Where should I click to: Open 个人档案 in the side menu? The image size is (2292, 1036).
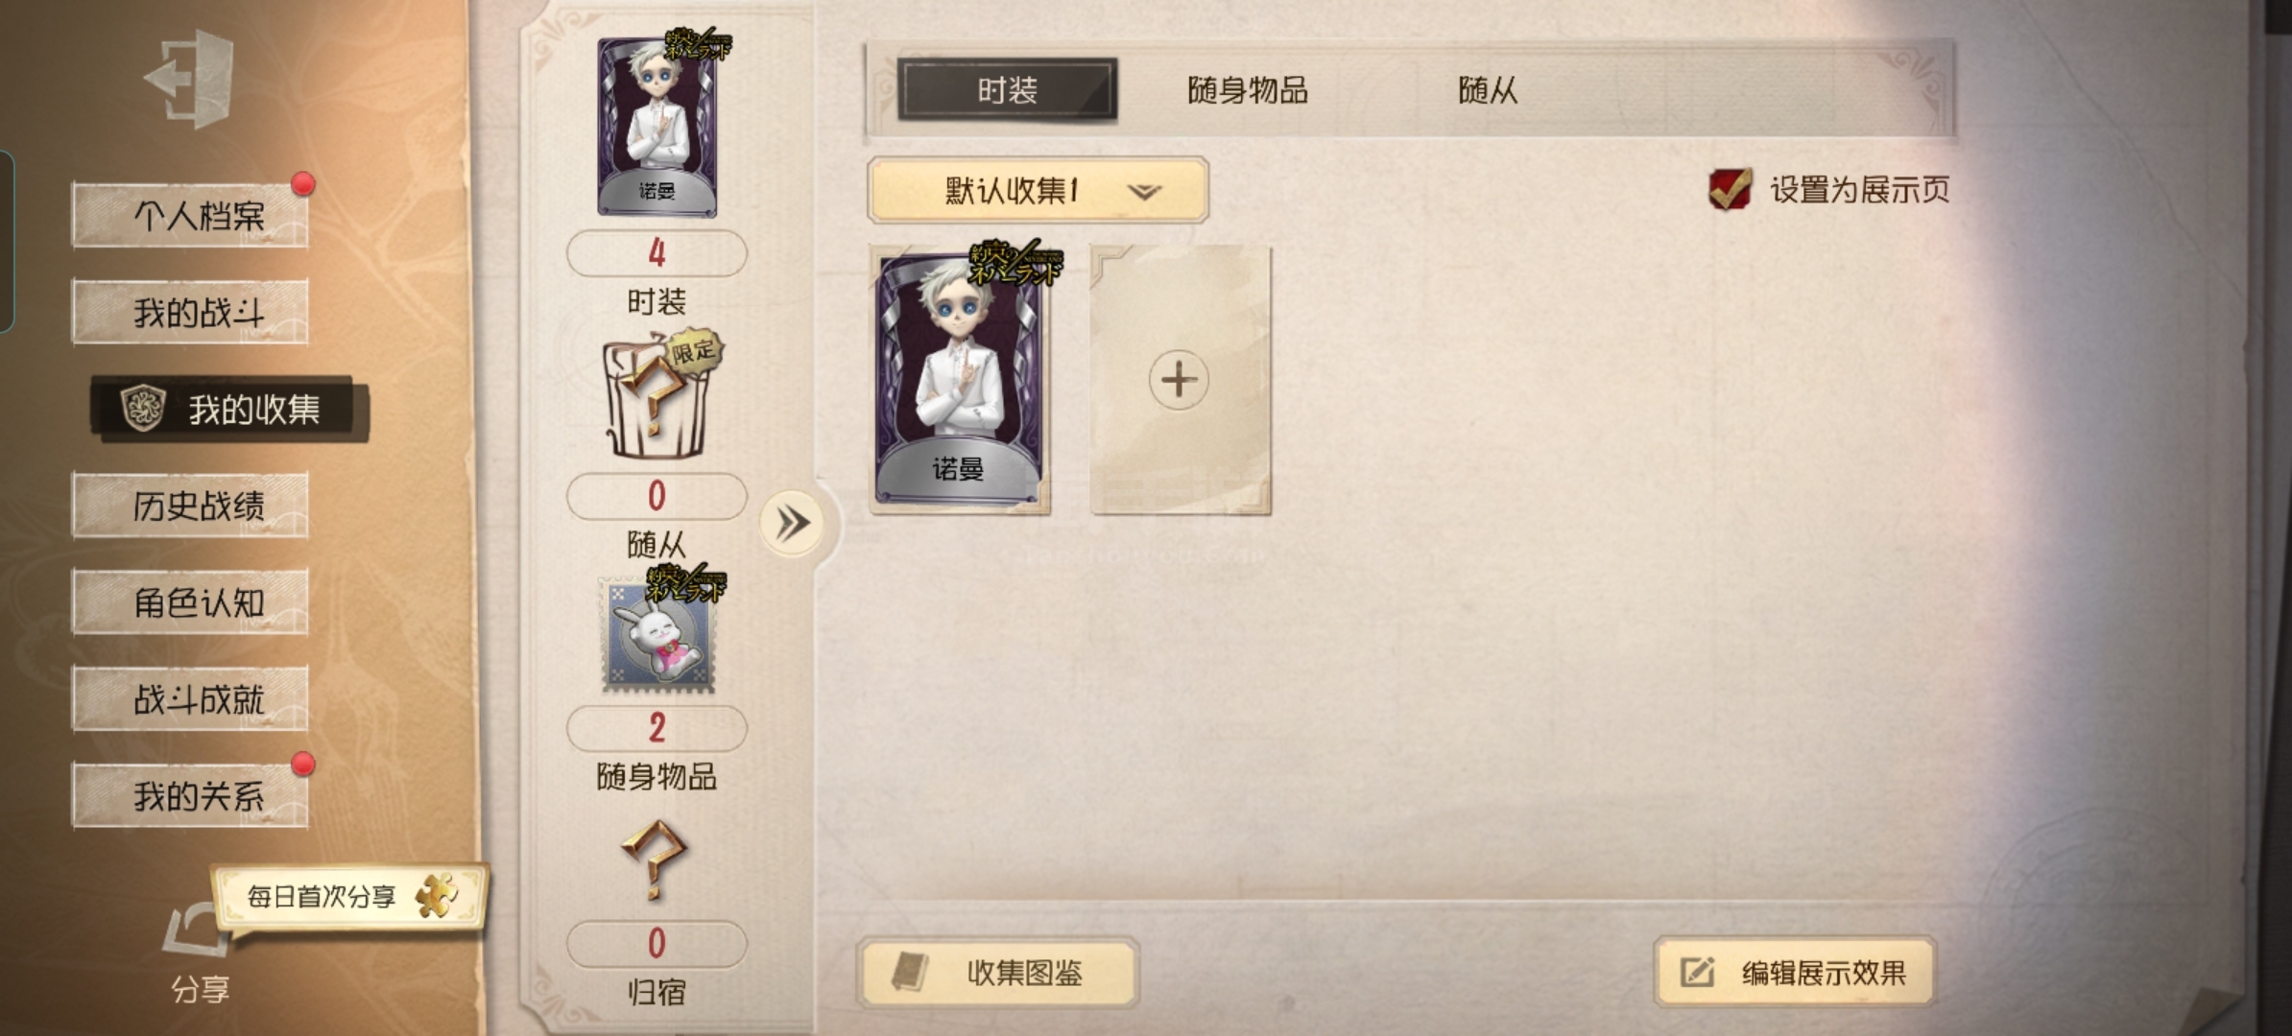[x=190, y=215]
